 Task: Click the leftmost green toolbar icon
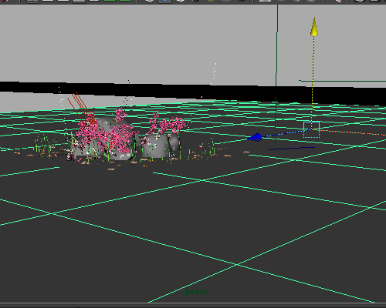[x=110, y=1]
